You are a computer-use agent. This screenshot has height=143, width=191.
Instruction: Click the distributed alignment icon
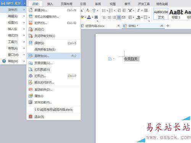[x=123, y=17]
